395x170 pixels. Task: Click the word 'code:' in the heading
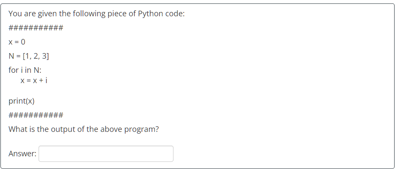pyautogui.click(x=175, y=14)
